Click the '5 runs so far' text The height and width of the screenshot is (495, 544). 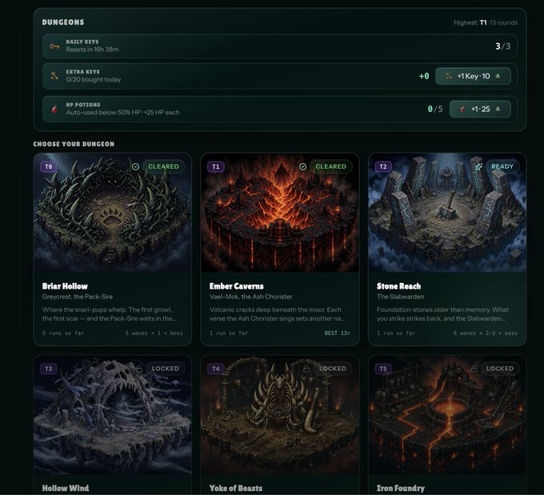pyautogui.click(x=62, y=333)
